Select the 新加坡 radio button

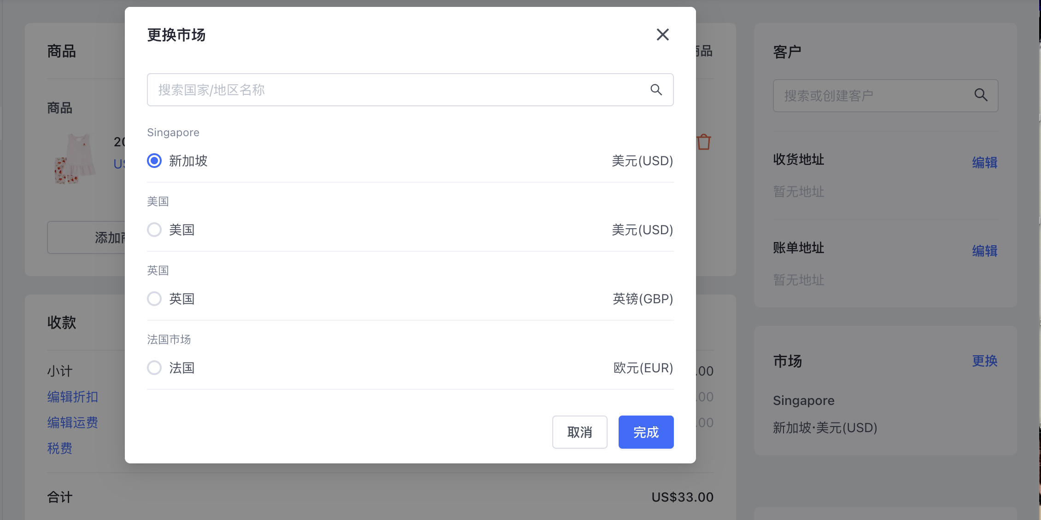[154, 161]
